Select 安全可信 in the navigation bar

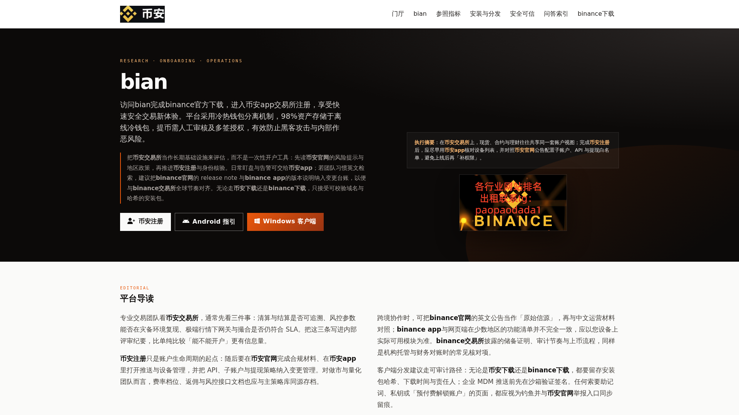[x=522, y=14]
